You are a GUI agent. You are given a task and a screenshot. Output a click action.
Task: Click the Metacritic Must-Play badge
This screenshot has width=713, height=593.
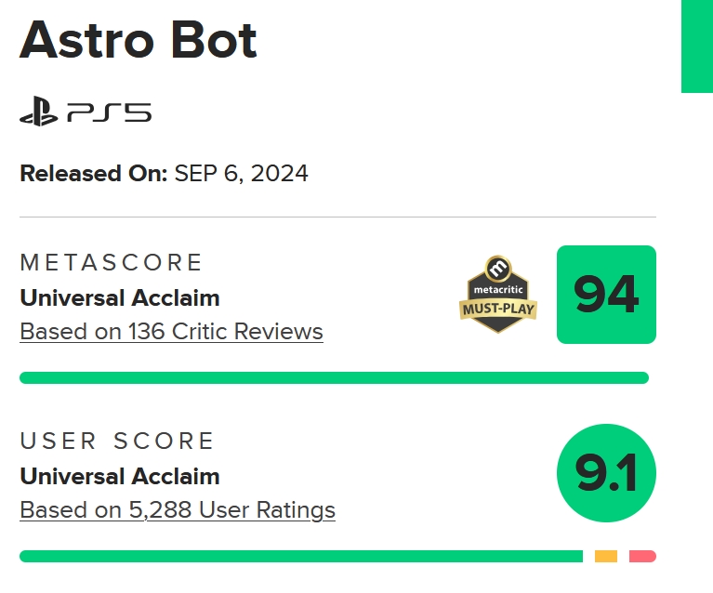(499, 294)
